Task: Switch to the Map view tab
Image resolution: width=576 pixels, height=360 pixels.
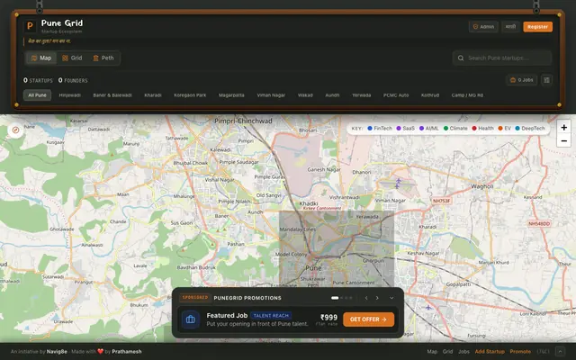Action: pos(41,58)
